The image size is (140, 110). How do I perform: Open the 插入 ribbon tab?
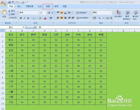pyautogui.click(x=19, y=6)
